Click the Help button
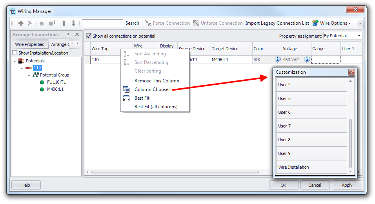 [26, 185]
